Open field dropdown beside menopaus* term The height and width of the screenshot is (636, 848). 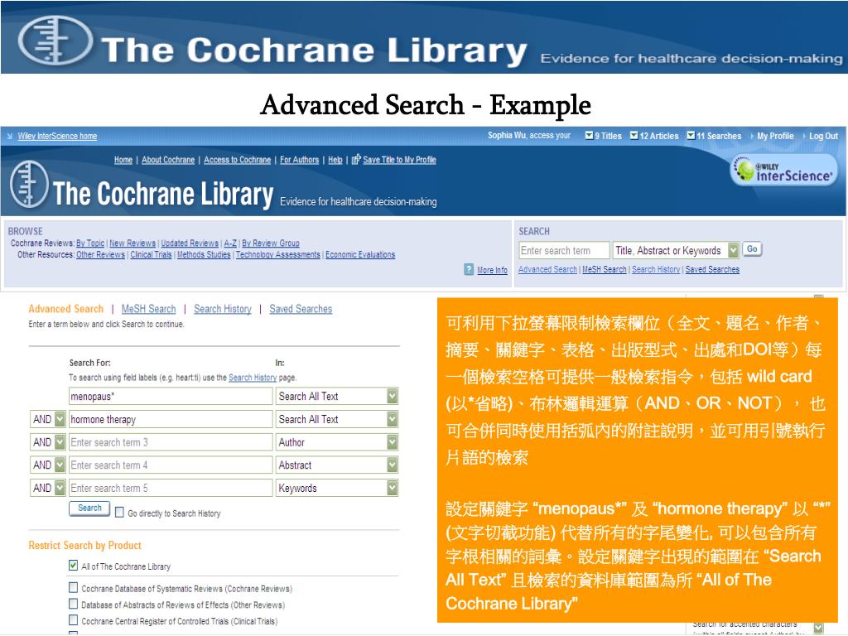click(x=392, y=396)
